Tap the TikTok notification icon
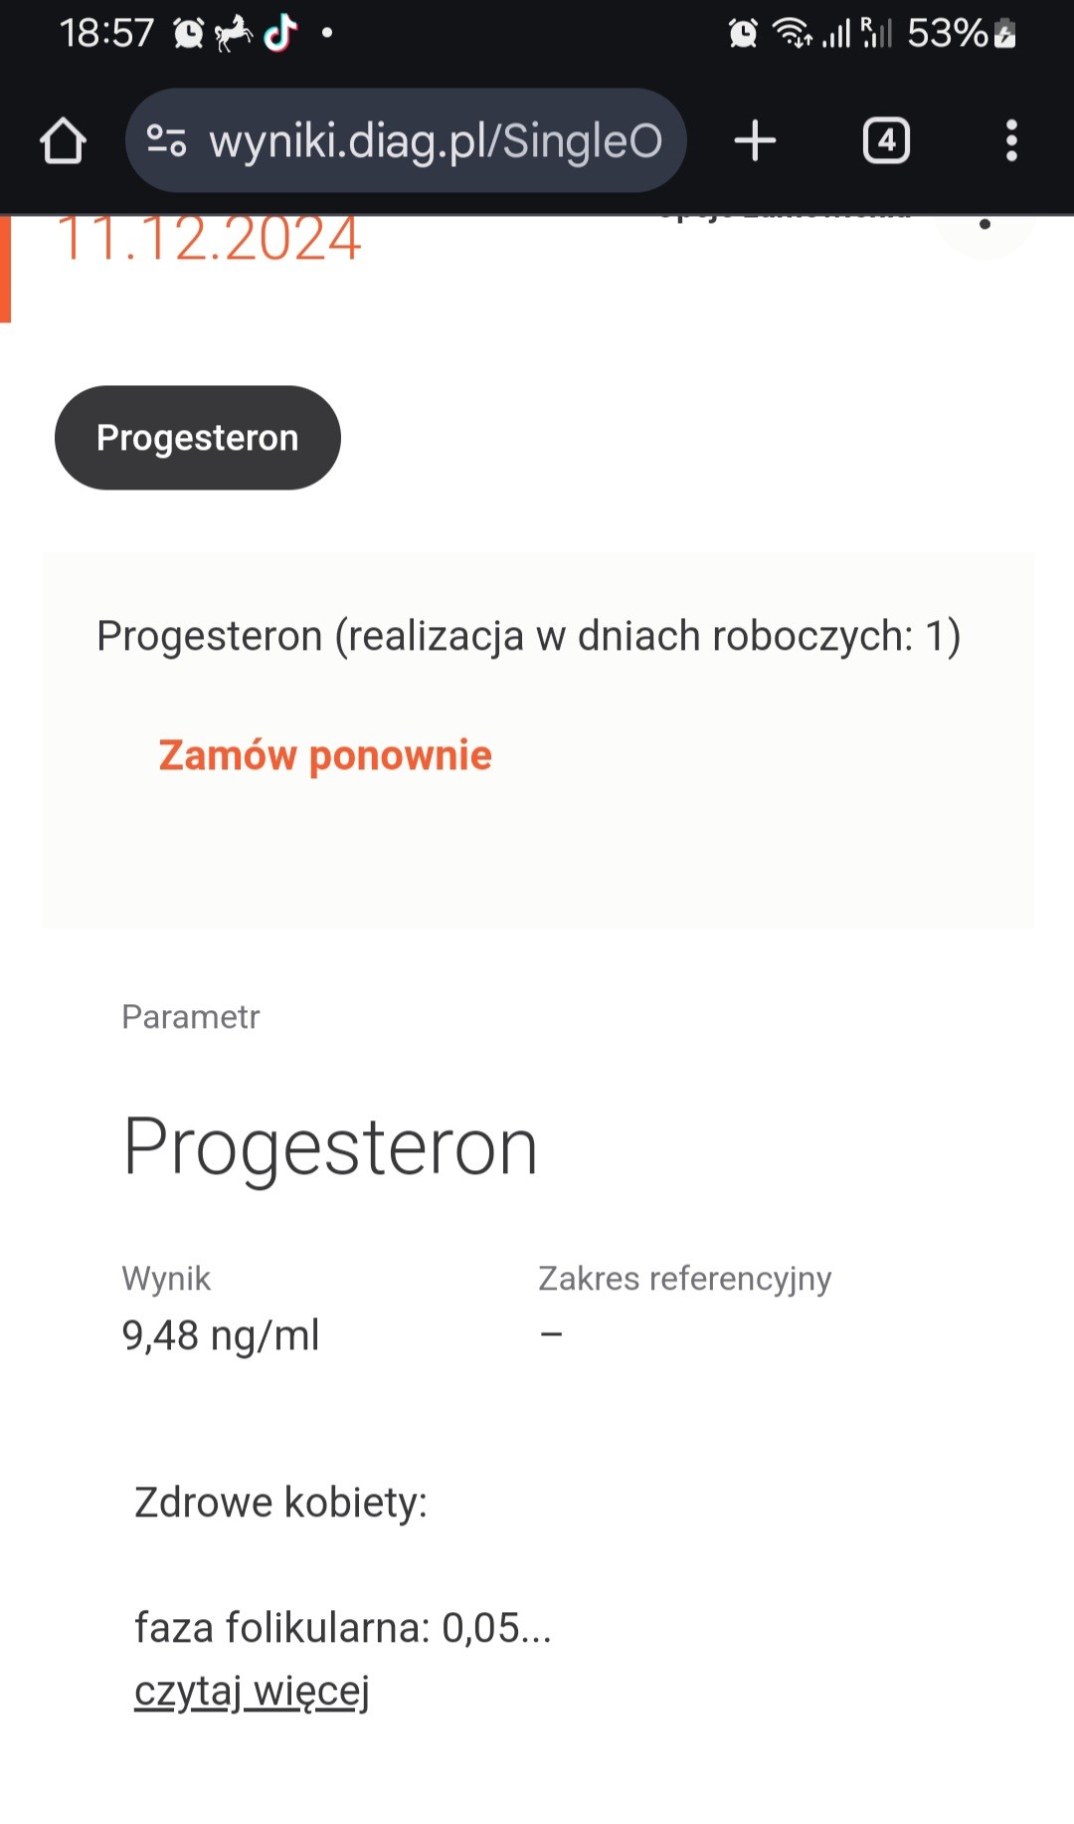Image resolution: width=1074 pixels, height=1824 pixels. pyautogui.click(x=280, y=34)
